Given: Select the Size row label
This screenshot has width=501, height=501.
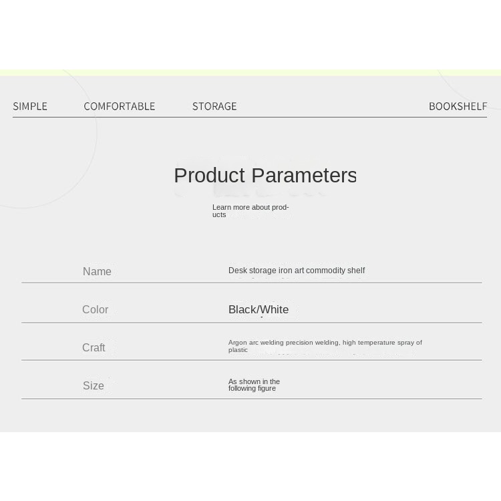Looking at the screenshot, I should (94, 386).
